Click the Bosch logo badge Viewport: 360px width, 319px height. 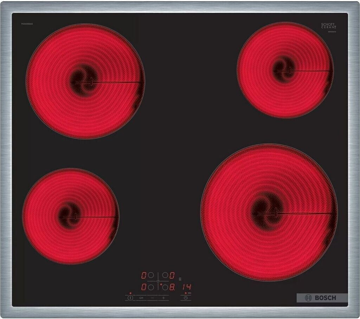(322, 298)
